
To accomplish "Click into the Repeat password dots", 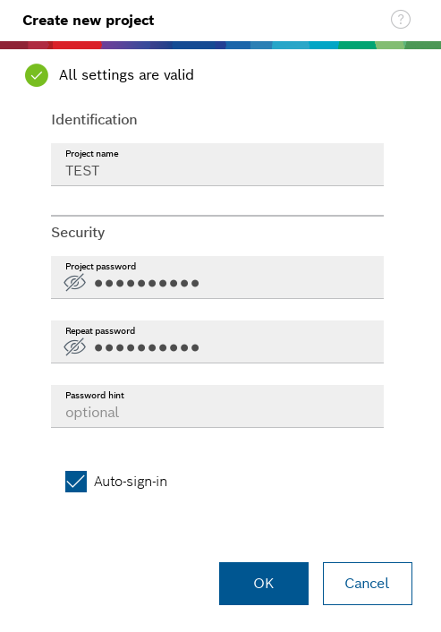I will [x=147, y=348].
